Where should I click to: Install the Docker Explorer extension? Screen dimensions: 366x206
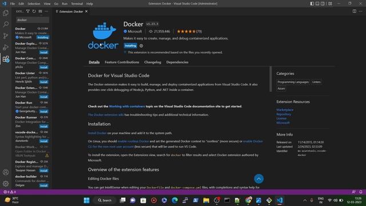coord(44,52)
